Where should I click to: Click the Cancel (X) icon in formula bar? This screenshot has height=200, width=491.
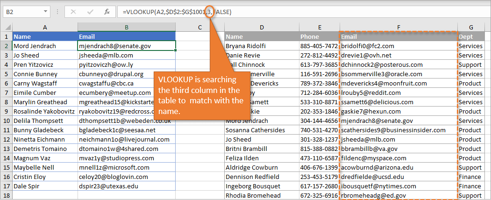coord(73,12)
